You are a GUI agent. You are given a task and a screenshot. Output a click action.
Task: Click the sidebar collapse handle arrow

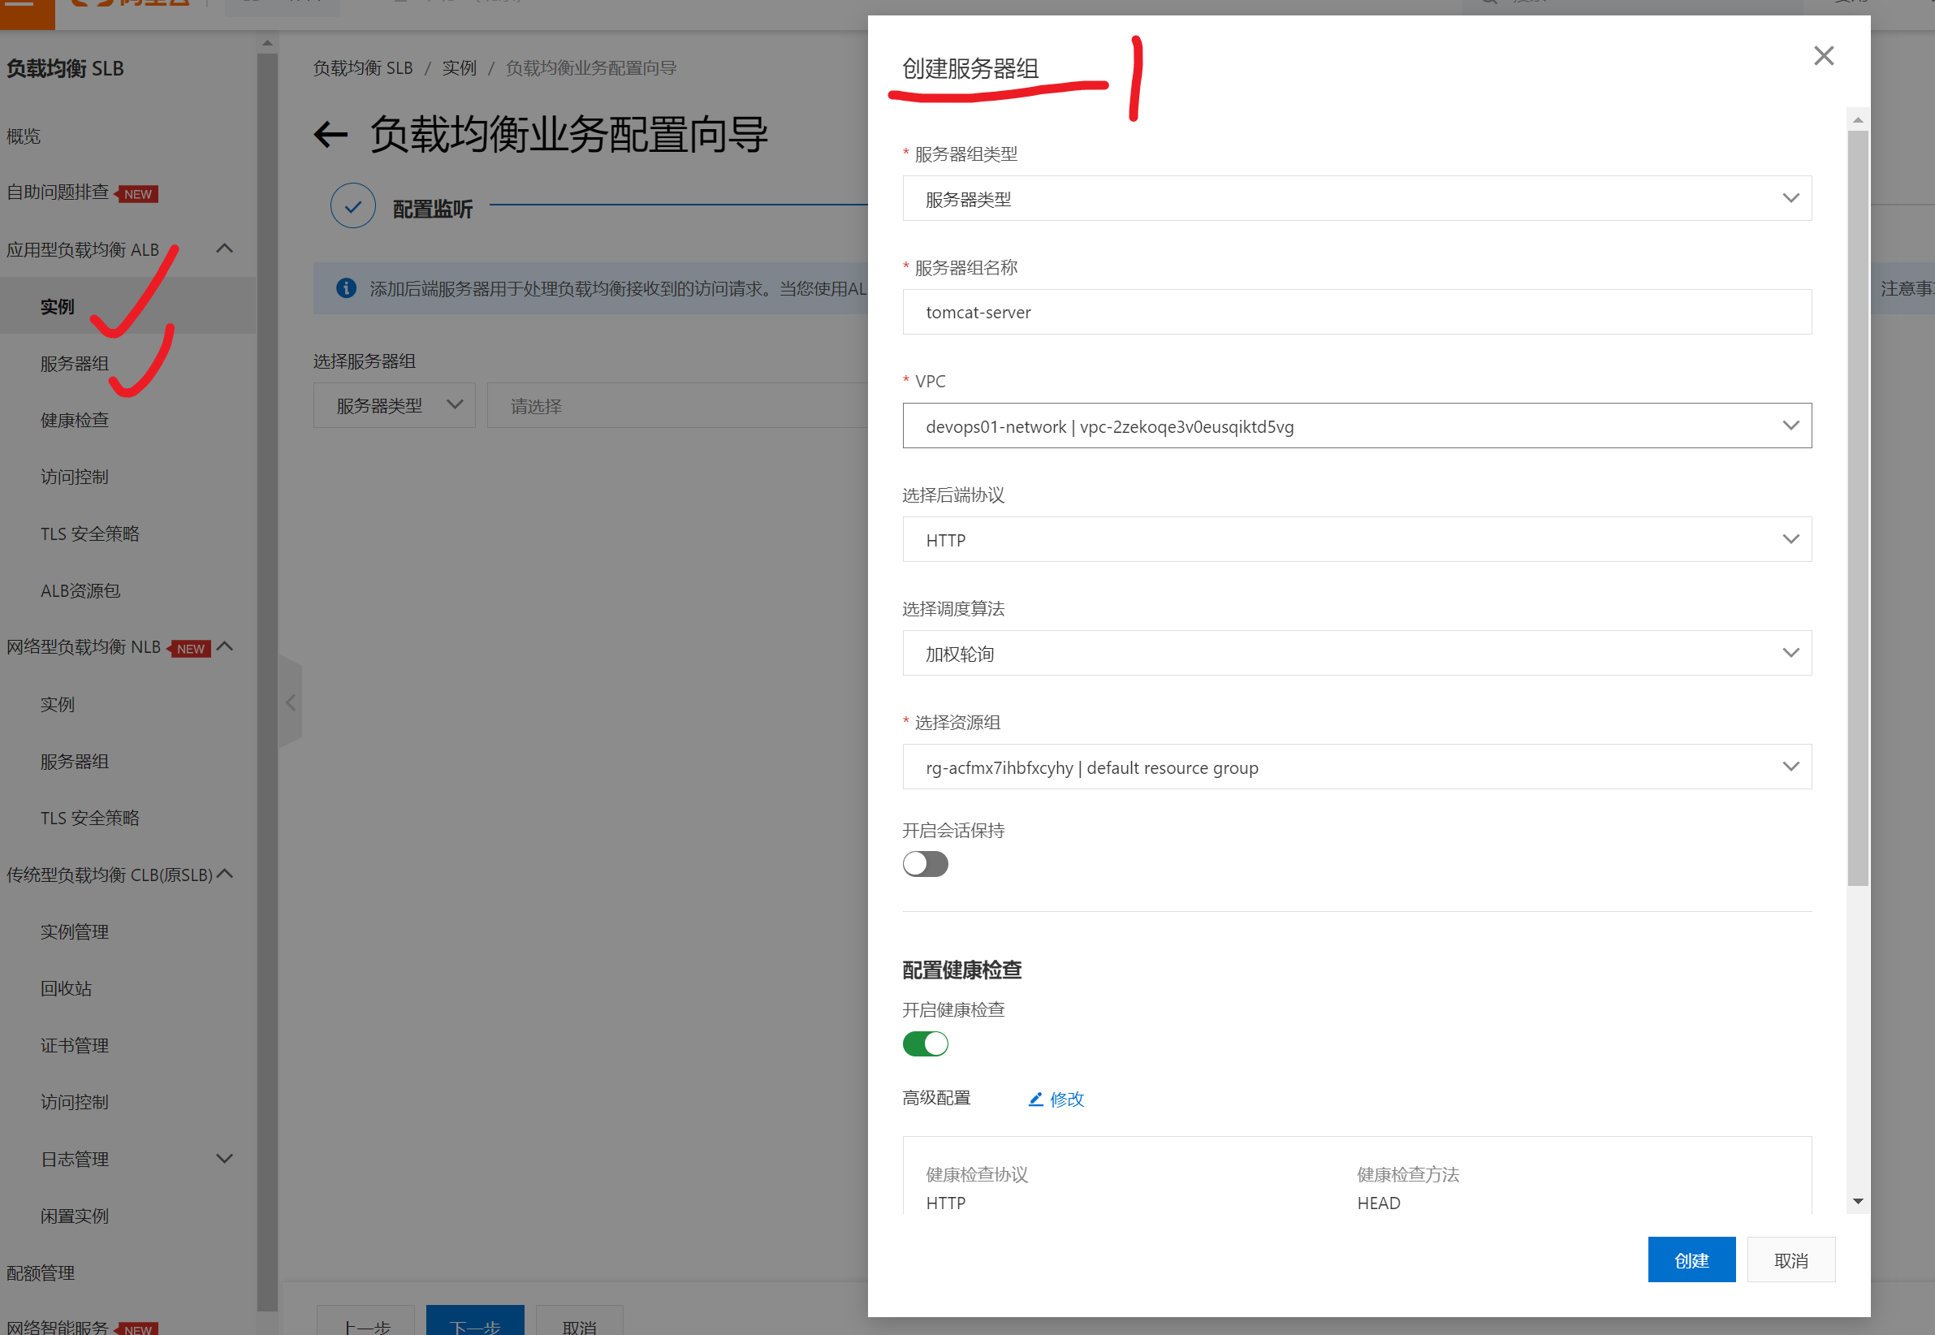coord(290,702)
